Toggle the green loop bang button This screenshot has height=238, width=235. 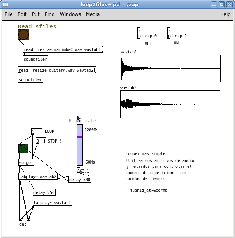click(23, 149)
